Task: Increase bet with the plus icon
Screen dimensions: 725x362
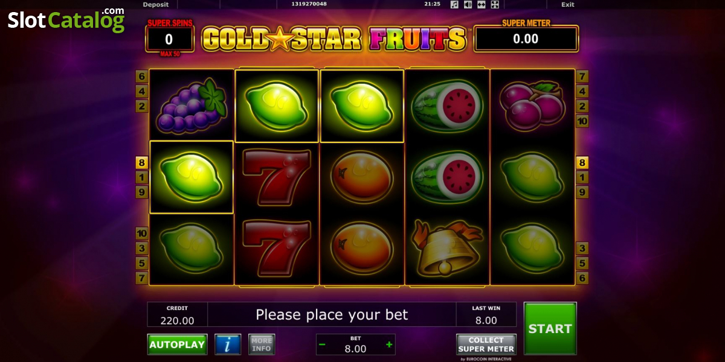Action: pyautogui.click(x=389, y=345)
